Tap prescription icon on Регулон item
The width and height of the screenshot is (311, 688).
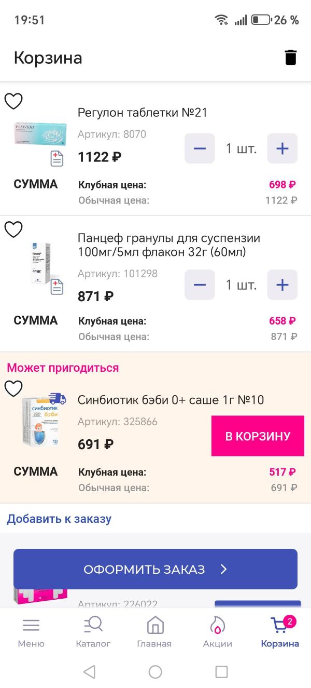click(56, 158)
